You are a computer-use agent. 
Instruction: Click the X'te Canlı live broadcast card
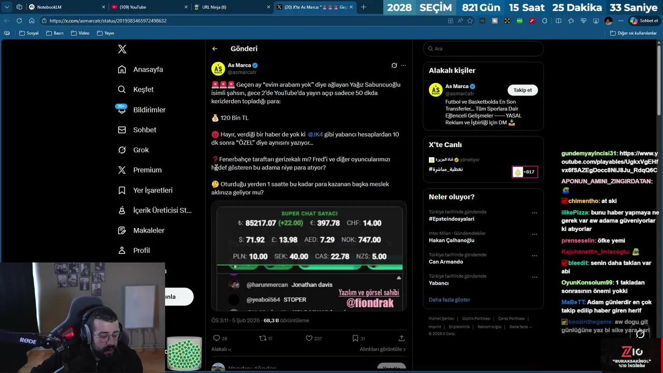pos(483,166)
